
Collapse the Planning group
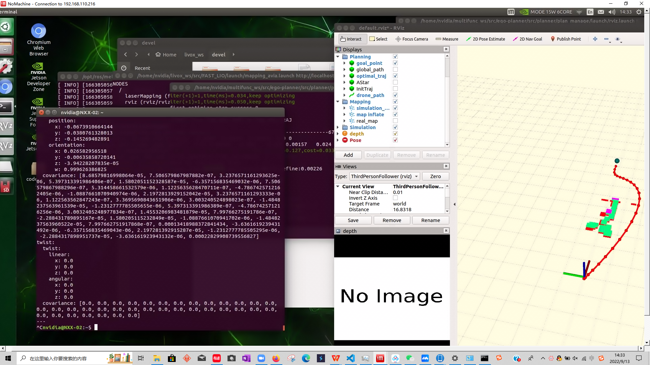pyautogui.click(x=338, y=57)
